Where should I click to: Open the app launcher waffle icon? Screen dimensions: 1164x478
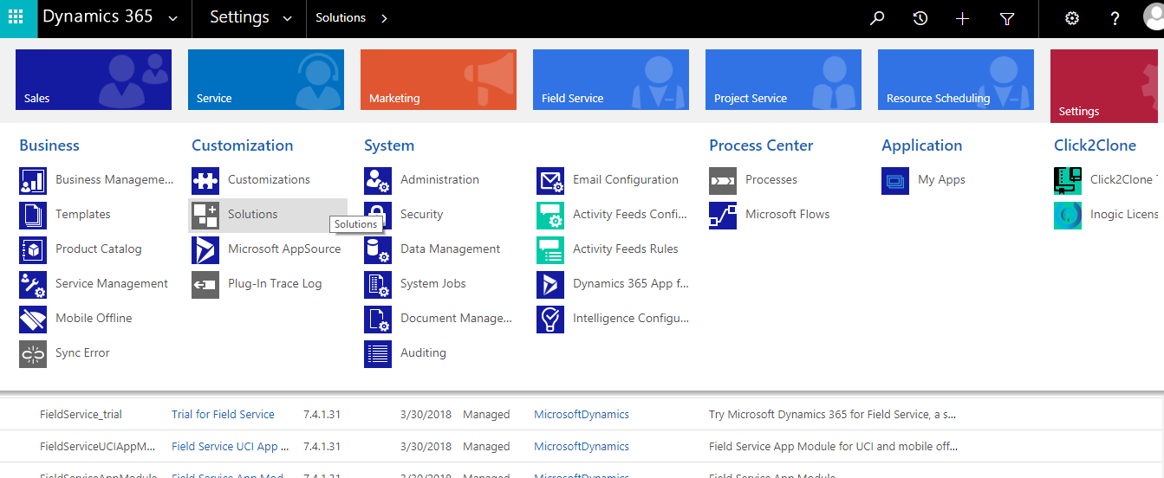click(16, 18)
